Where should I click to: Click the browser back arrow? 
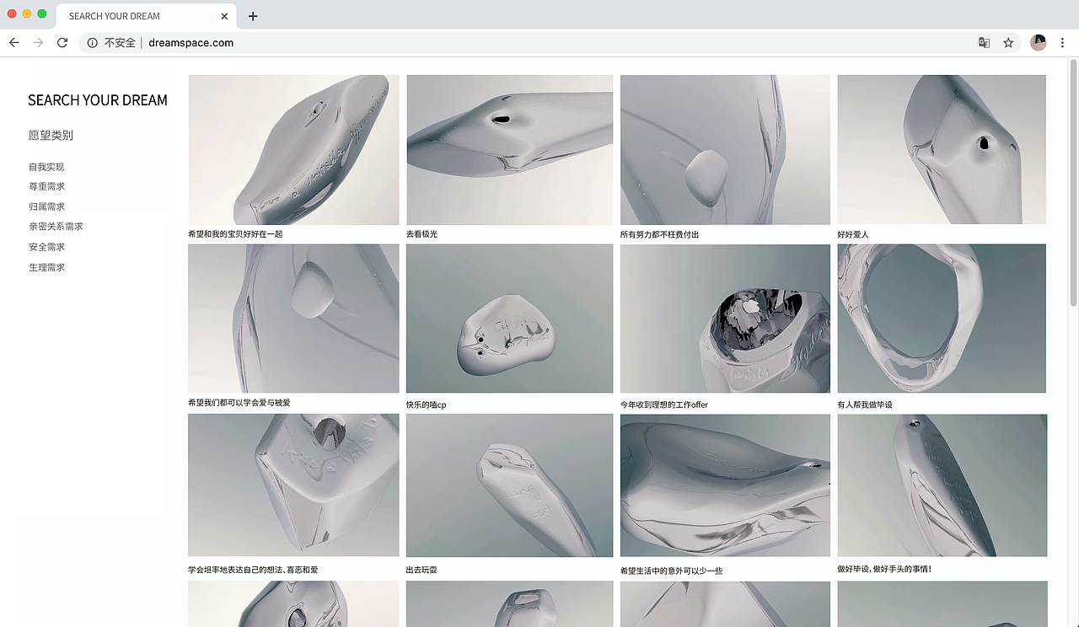14,42
